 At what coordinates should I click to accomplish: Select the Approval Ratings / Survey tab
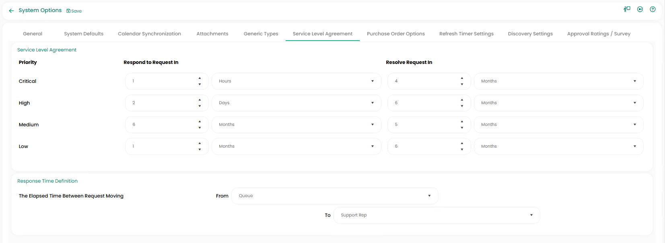(x=598, y=34)
